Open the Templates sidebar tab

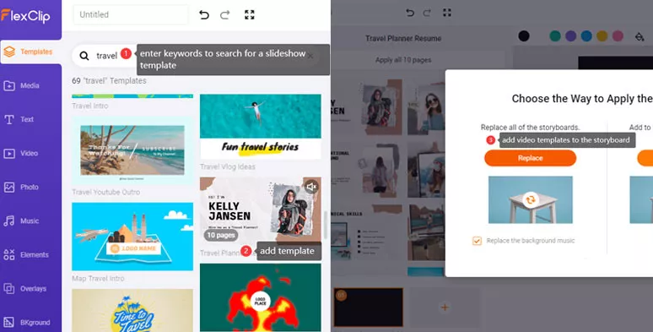(x=31, y=52)
